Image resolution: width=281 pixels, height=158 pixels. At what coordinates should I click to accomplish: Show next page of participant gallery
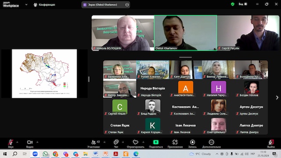(277, 97)
